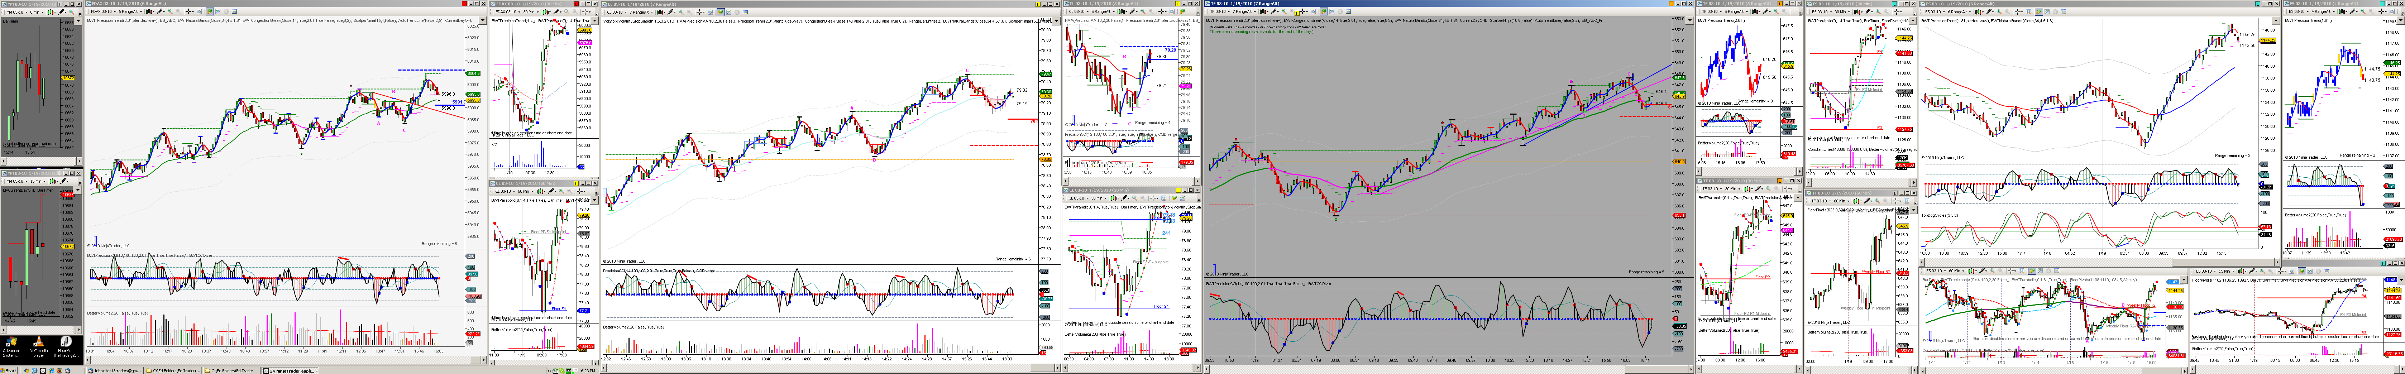Open drawing tools in TF 5 RangeAlt chart
Image resolution: width=2405 pixels, height=374 pixels.
pos(1766,11)
